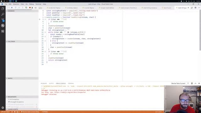Screen dimensions: 201x113
Task: Open the Manage gear menu
Action: [x=3, y=108]
